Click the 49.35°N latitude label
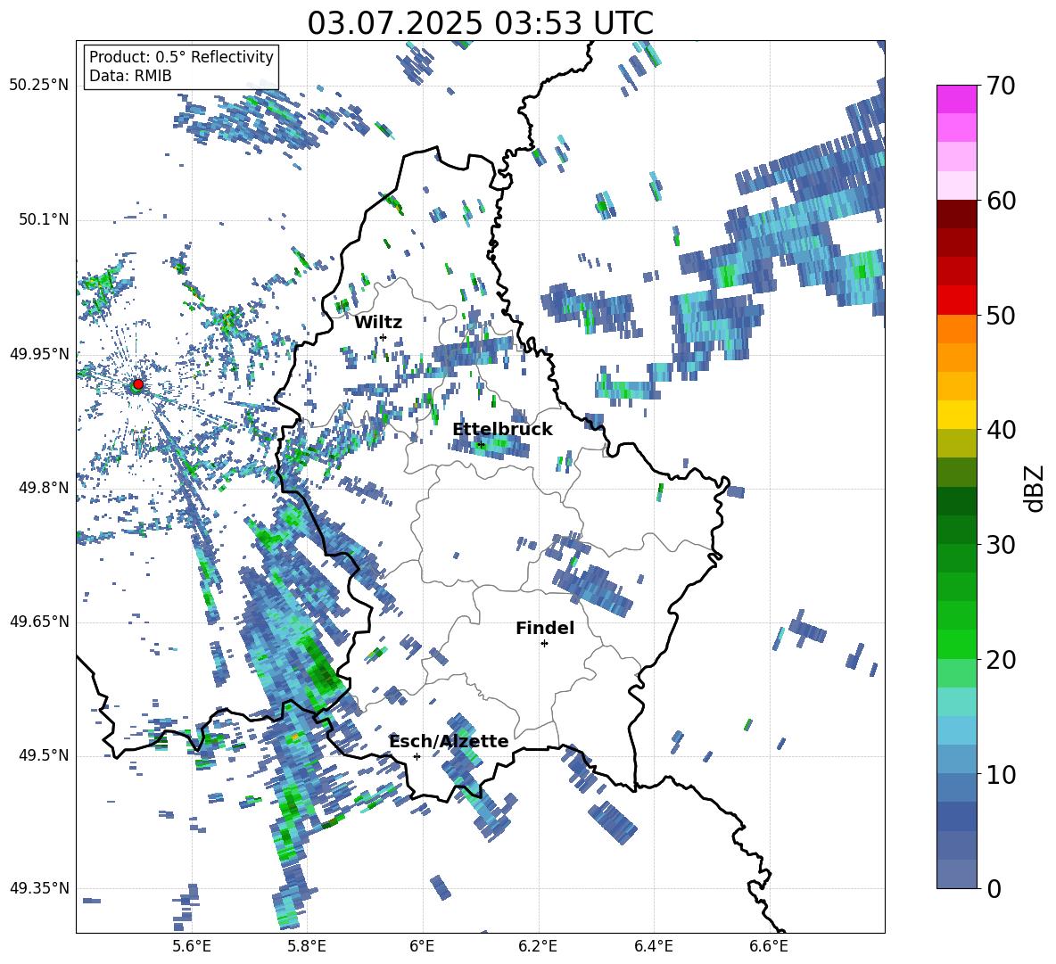This screenshot has width=1056, height=964. pos(39,888)
